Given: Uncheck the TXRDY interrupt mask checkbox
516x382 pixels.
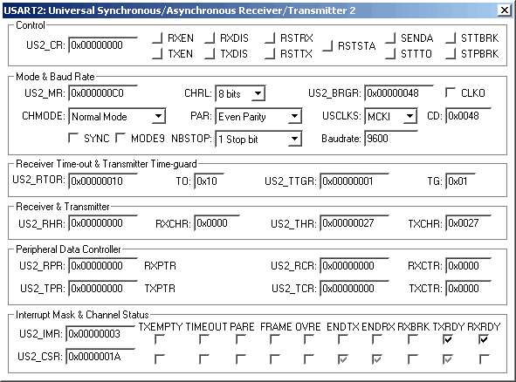Looking at the screenshot, I should (448, 339).
